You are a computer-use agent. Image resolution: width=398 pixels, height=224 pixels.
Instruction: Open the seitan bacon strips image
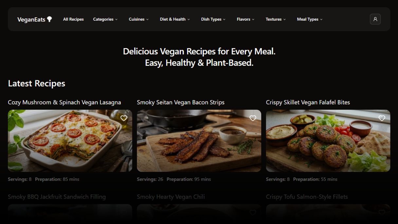[199, 141]
